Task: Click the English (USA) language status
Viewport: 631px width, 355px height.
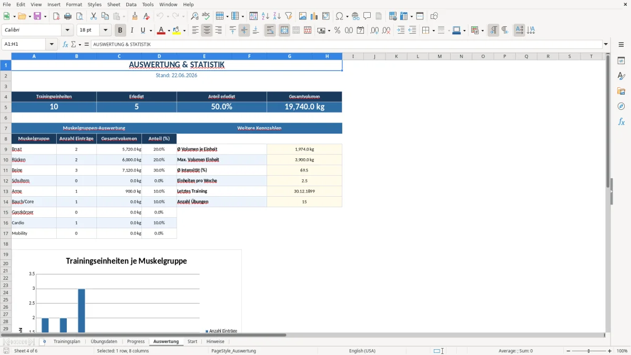Action: coord(362,351)
